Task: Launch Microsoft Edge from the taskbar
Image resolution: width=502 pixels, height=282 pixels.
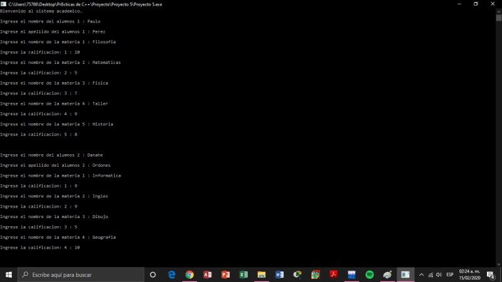Action: pyautogui.click(x=171, y=274)
